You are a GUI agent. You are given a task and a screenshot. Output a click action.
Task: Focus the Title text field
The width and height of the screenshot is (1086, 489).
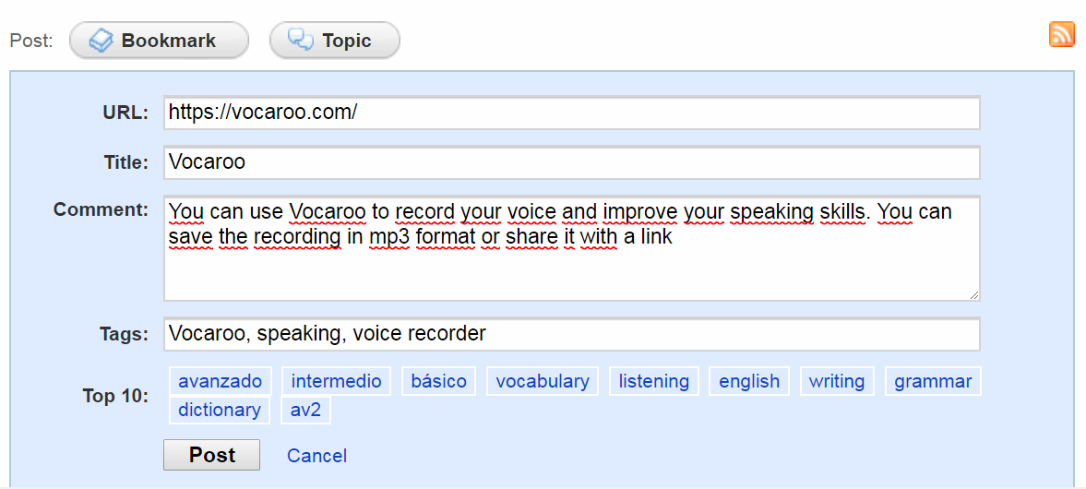pyautogui.click(x=571, y=162)
